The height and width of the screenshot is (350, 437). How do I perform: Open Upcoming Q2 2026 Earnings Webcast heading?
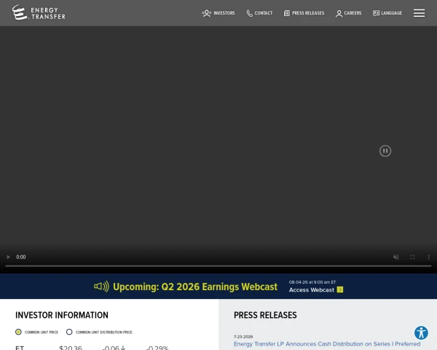[x=195, y=287]
